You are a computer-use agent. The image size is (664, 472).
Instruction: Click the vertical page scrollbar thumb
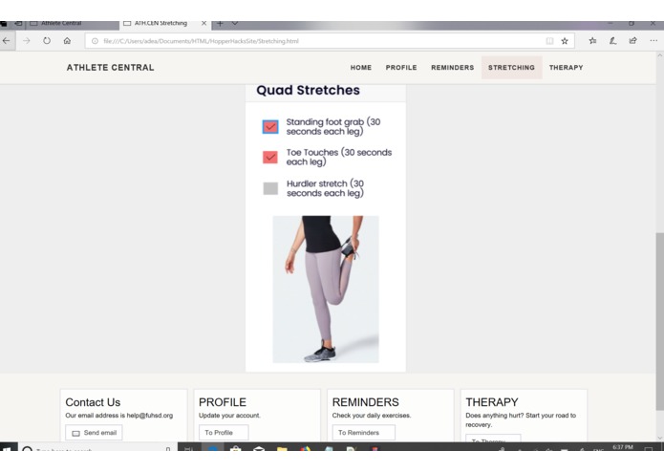tap(660, 322)
